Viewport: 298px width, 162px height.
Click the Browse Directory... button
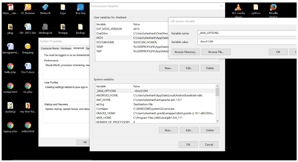coord(186,52)
